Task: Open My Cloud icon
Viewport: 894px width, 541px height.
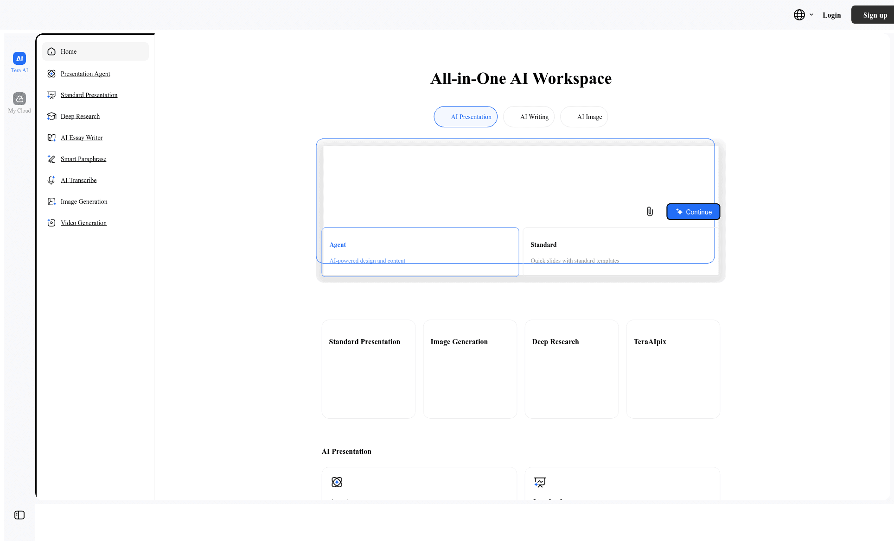Action: pos(19,99)
